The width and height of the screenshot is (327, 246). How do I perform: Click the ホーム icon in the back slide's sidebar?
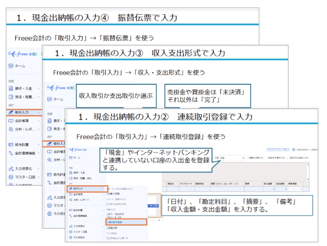point(11,66)
